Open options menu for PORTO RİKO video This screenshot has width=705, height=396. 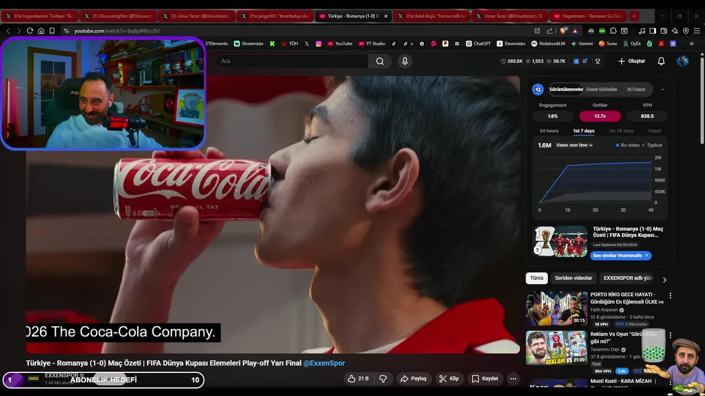point(670,295)
